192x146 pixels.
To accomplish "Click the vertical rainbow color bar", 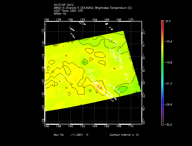I will [x=162, y=73].
